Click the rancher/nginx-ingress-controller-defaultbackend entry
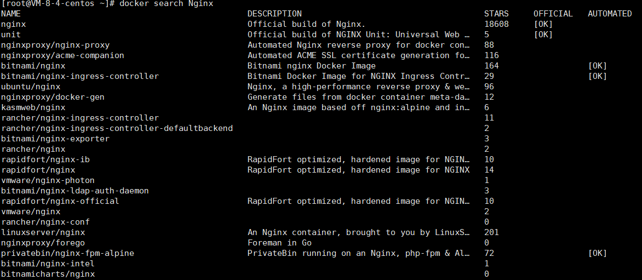The height and width of the screenshot is (280, 642). point(117,128)
